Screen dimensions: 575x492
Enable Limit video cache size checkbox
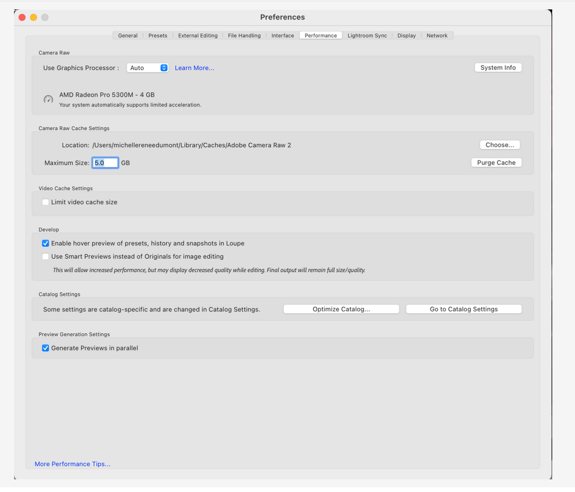click(x=45, y=202)
